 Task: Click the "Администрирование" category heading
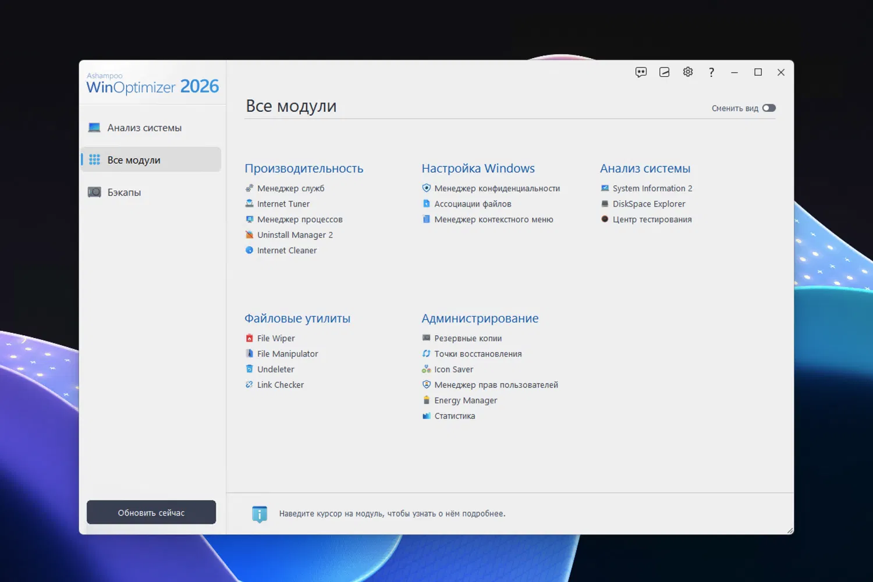coord(480,318)
